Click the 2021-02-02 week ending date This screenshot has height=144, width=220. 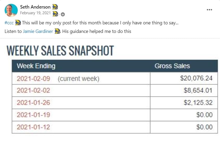(x=33, y=90)
